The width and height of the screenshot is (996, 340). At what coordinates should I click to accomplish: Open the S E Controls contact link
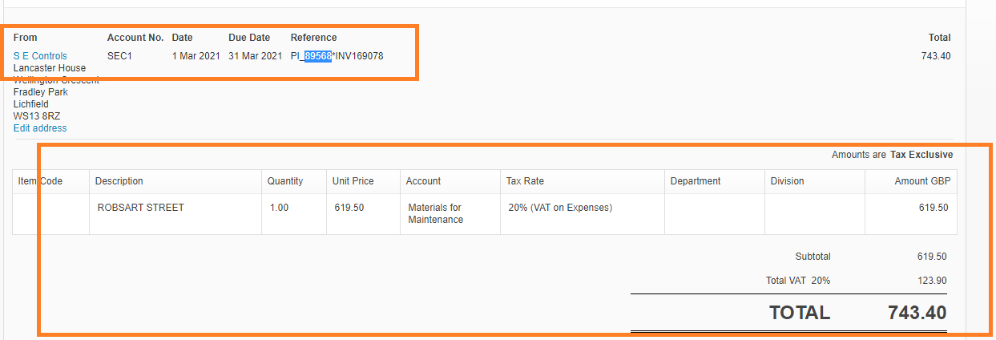tap(40, 56)
